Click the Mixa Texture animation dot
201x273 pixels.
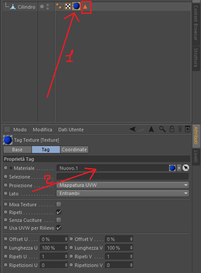(x=6, y=204)
